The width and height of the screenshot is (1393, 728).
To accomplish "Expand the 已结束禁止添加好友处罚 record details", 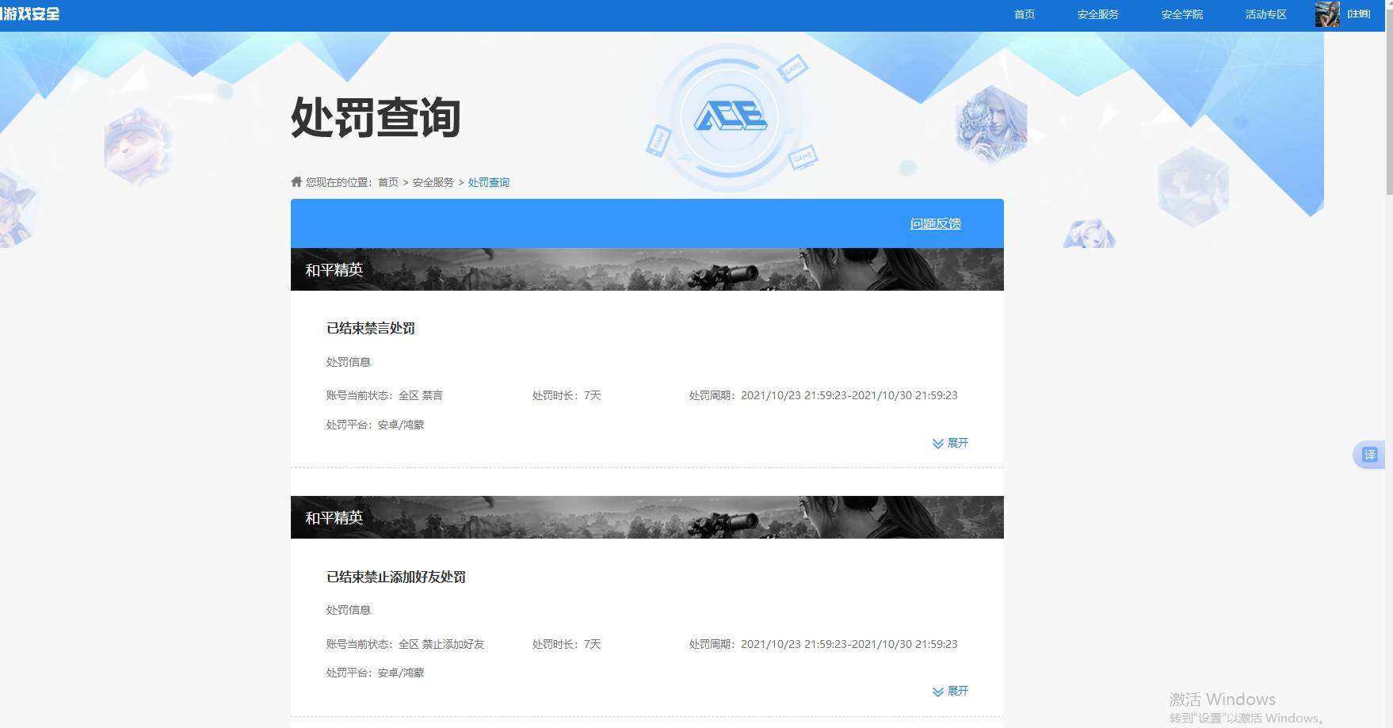I will 956,691.
